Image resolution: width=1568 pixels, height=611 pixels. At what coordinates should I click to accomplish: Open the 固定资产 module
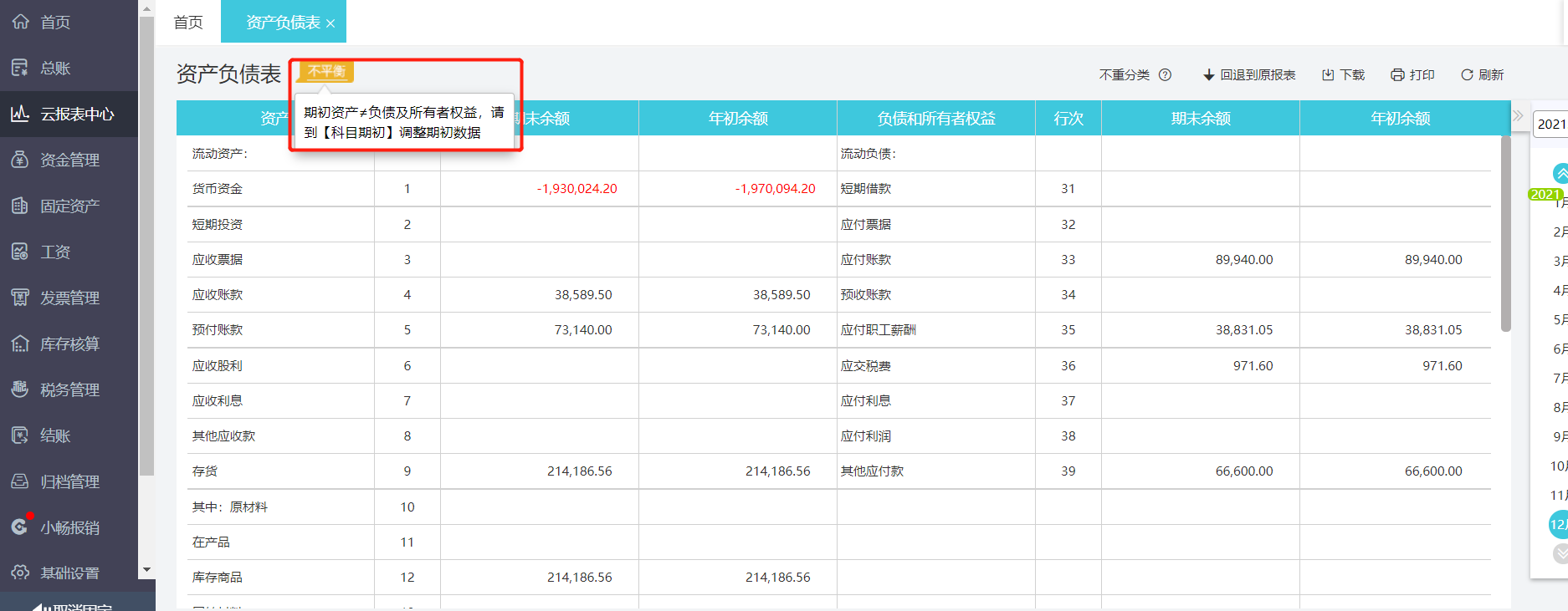pos(69,206)
